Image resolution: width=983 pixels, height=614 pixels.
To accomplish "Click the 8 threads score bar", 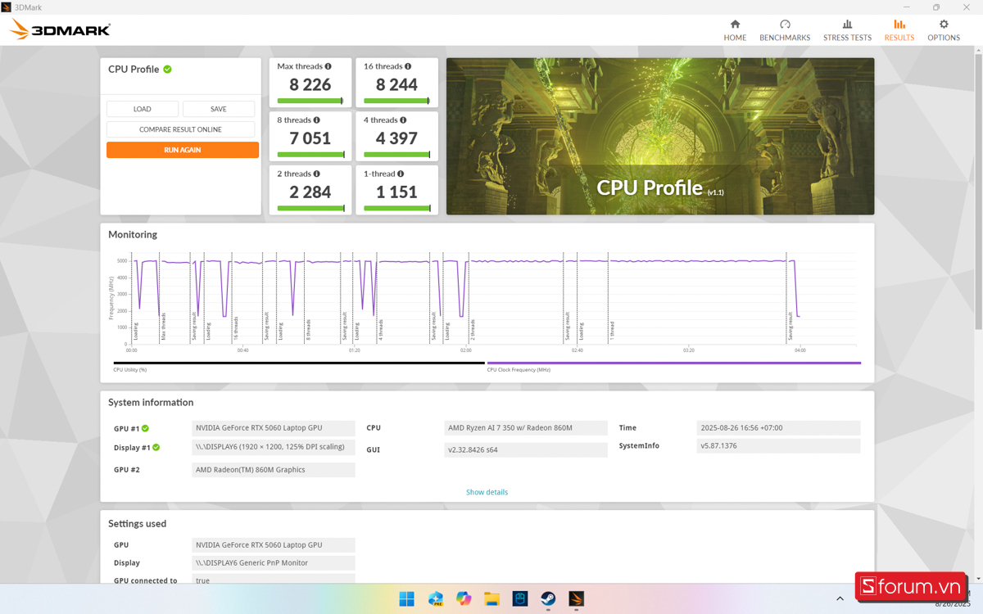I will (x=310, y=155).
